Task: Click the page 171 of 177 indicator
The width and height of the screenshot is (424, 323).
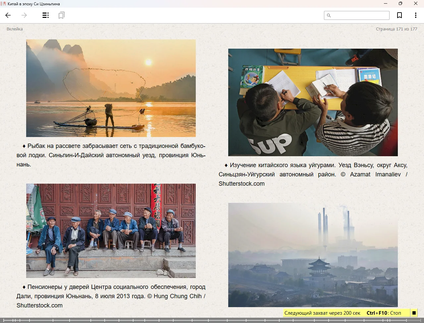Action: [396, 29]
